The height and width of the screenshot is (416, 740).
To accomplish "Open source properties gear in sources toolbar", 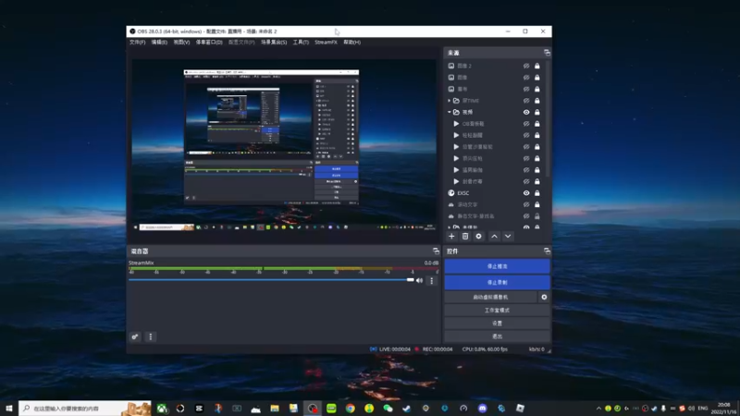I will 478,237.
